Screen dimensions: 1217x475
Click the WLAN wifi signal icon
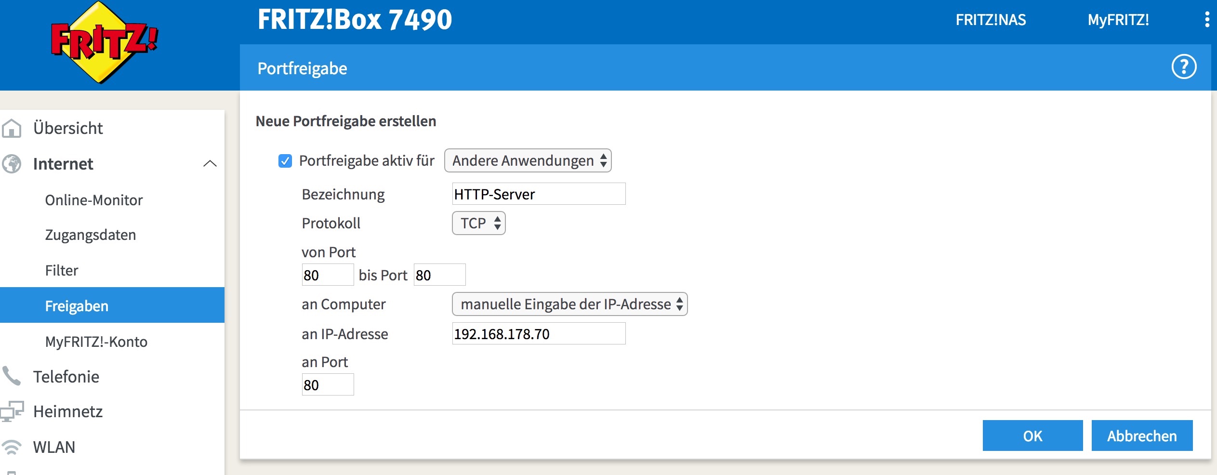pos(12,447)
